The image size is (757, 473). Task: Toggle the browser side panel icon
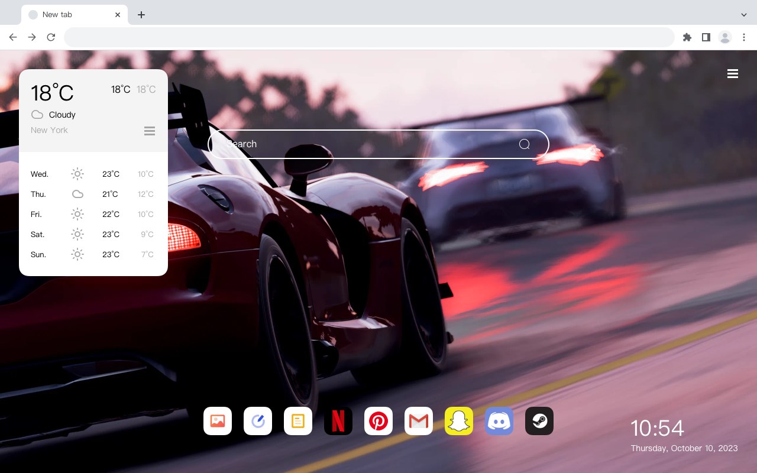[706, 37]
